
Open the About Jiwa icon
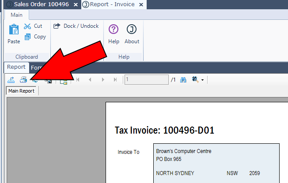[132, 34]
